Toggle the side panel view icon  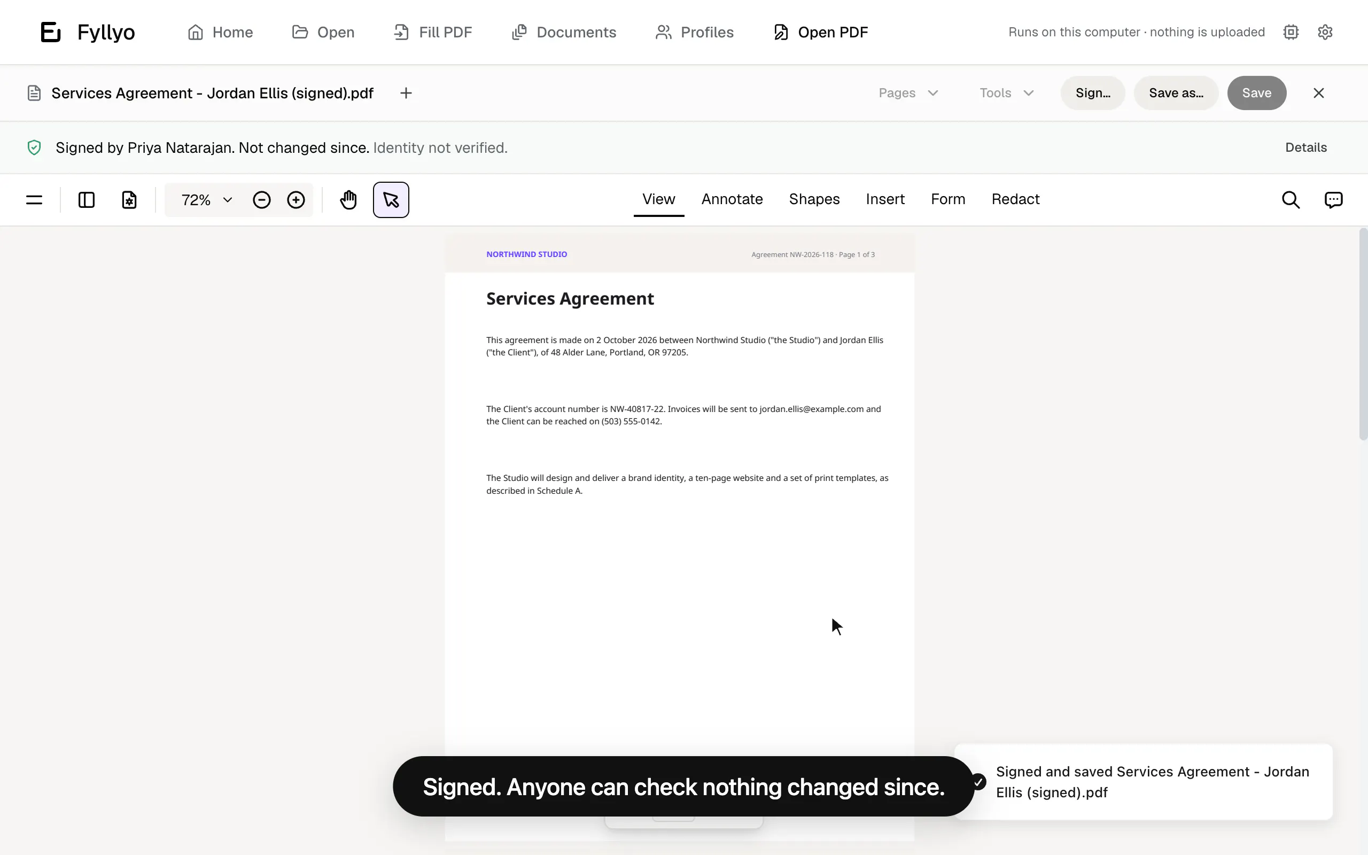tap(87, 200)
